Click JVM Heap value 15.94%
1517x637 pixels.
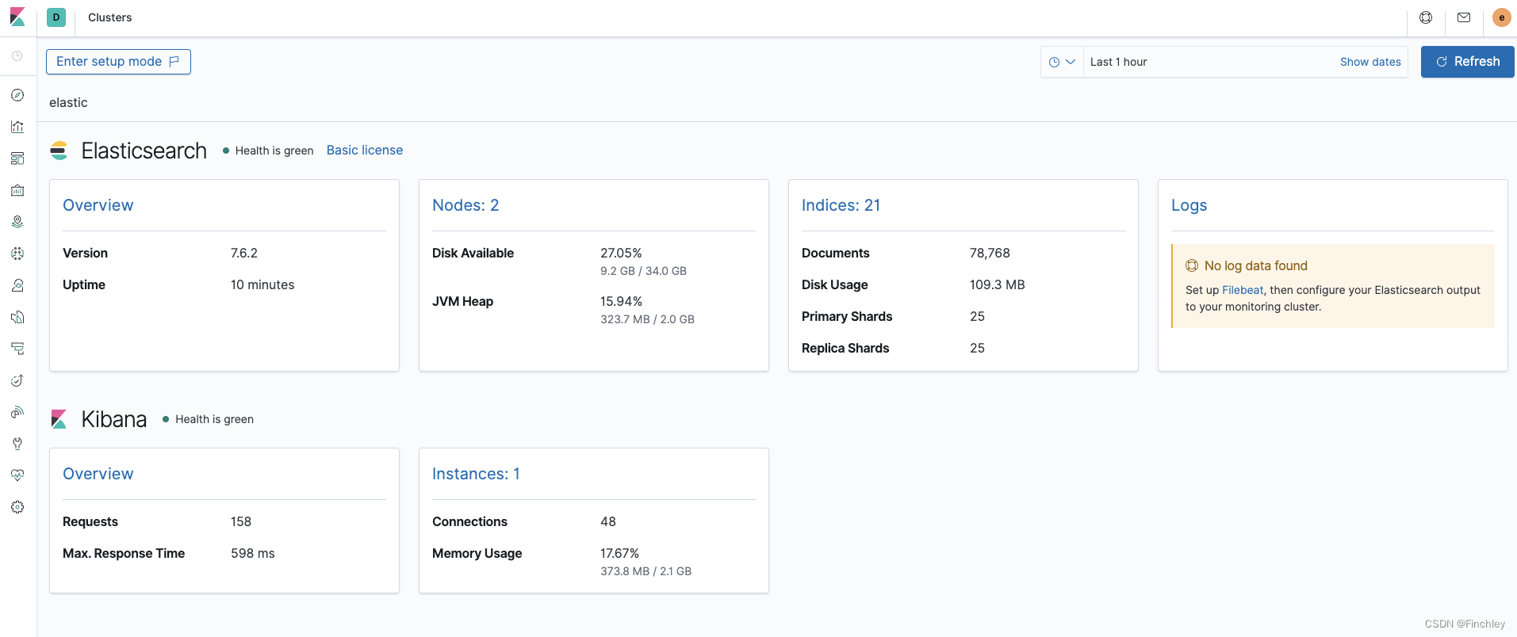621,301
